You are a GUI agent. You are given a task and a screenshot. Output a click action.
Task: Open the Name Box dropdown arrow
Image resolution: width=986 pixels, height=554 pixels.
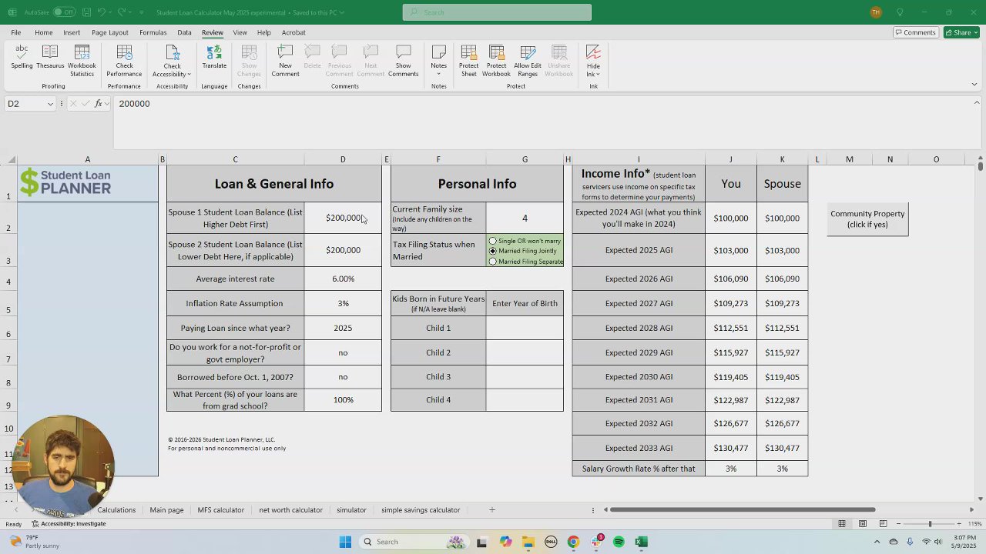51,103
